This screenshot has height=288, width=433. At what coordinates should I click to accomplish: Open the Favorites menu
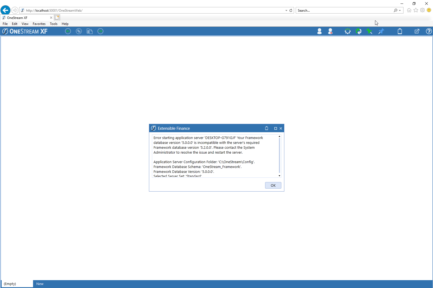click(39, 24)
